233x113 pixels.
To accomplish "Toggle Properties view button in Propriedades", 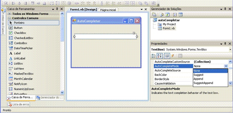I will pyautogui.click(x=167, y=56).
